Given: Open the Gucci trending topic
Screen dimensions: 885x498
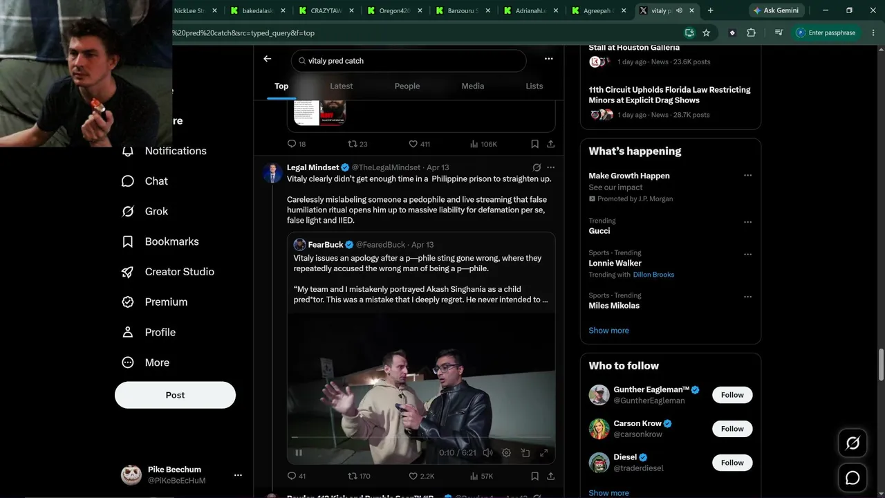Looking at the screenshot, I should (599, 231).
